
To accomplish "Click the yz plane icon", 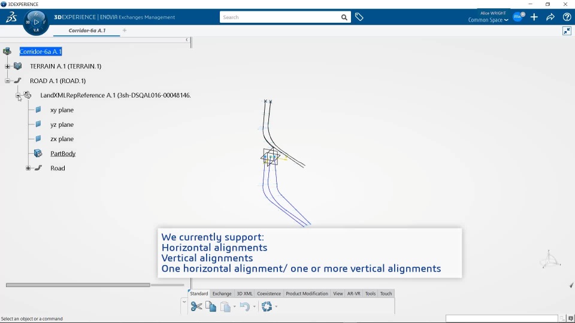I will click(x=38, y=124).
